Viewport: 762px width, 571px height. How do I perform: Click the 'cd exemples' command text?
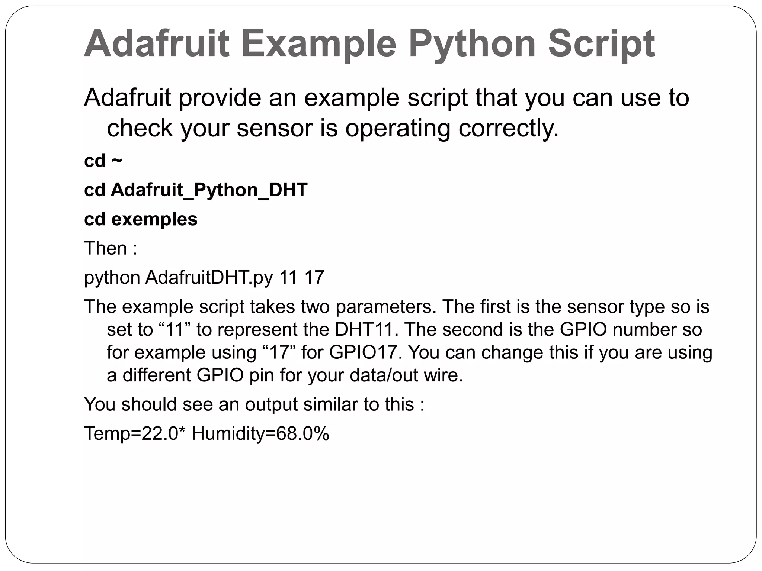[x=141, y=219]
